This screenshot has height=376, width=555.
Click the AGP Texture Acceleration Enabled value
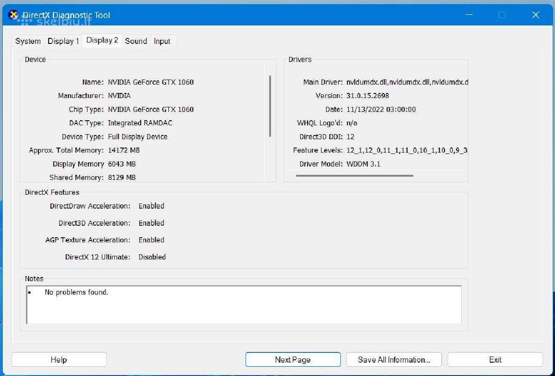coord(151,240)
